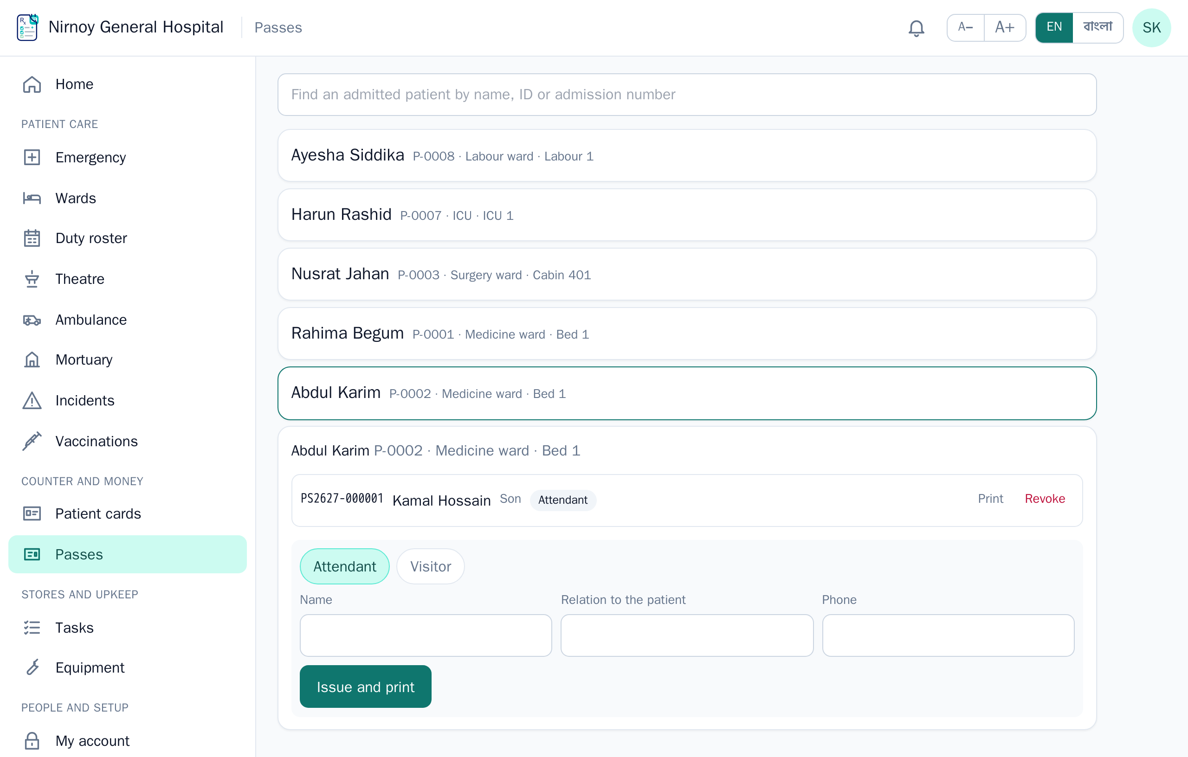Click the Incidents warning icon
The image size is (1188, 757).
32,400
